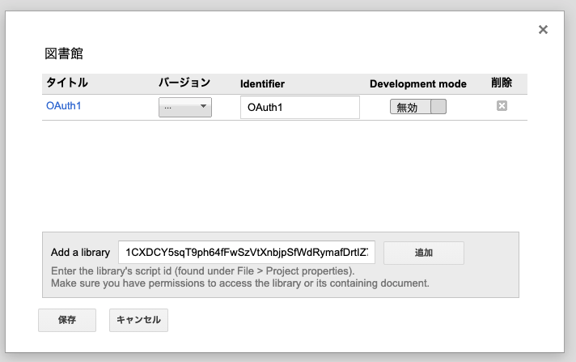Open the バージョン dropdown for OAuth1
Viewport: 576px width, 362px height.
[185, 107]
